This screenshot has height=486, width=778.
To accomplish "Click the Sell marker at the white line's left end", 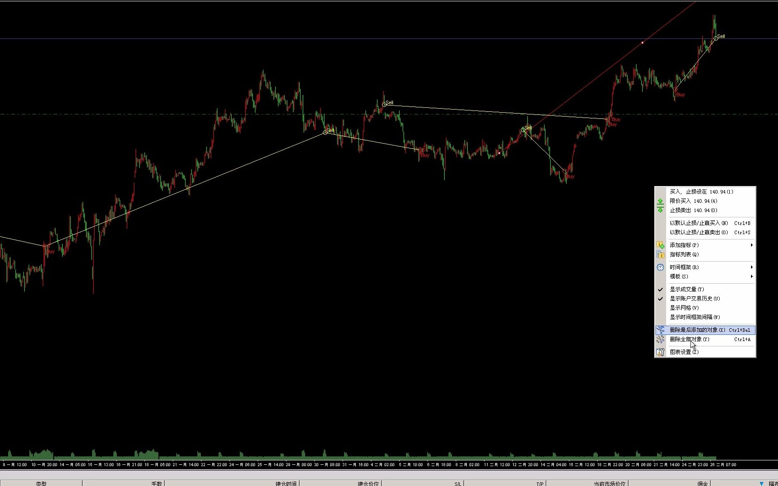I will pos(385,105).
